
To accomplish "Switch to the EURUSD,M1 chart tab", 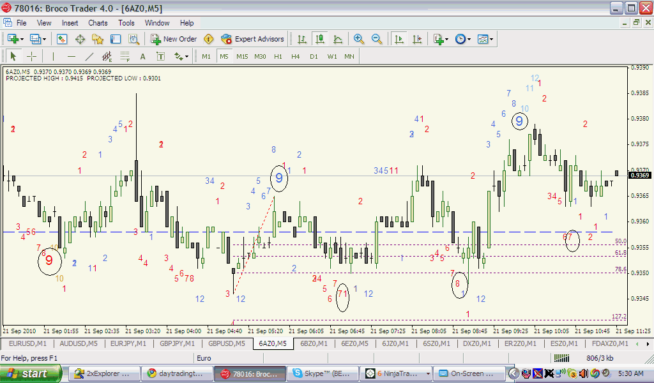I will click(x=27, y=343).
